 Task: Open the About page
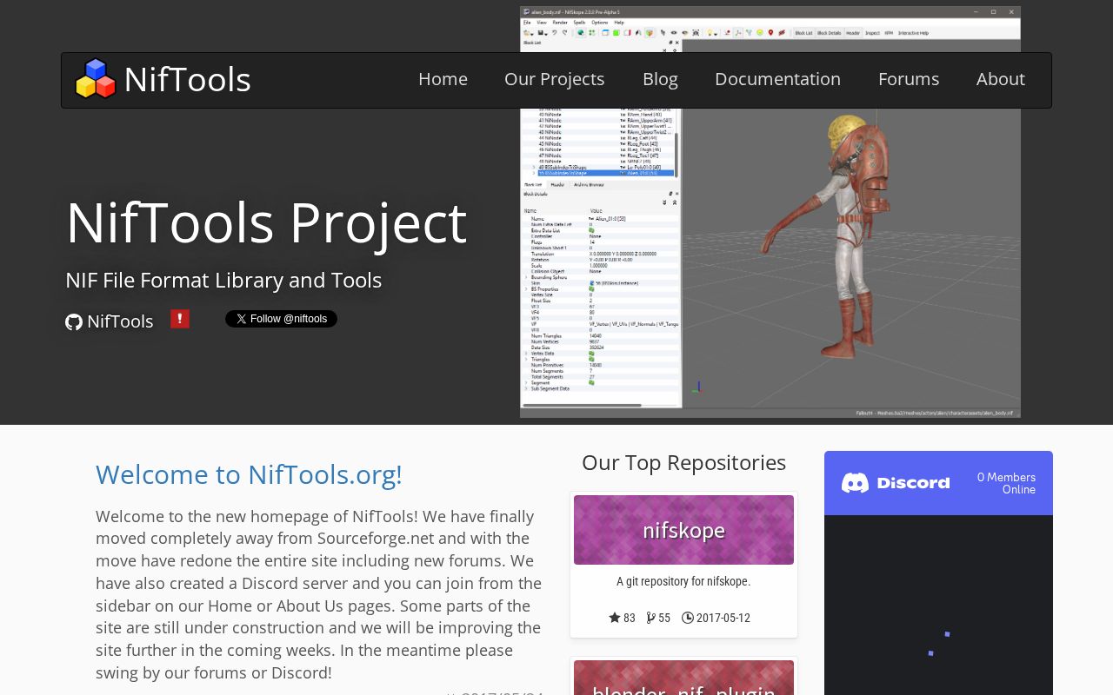tap(1000, 79)
